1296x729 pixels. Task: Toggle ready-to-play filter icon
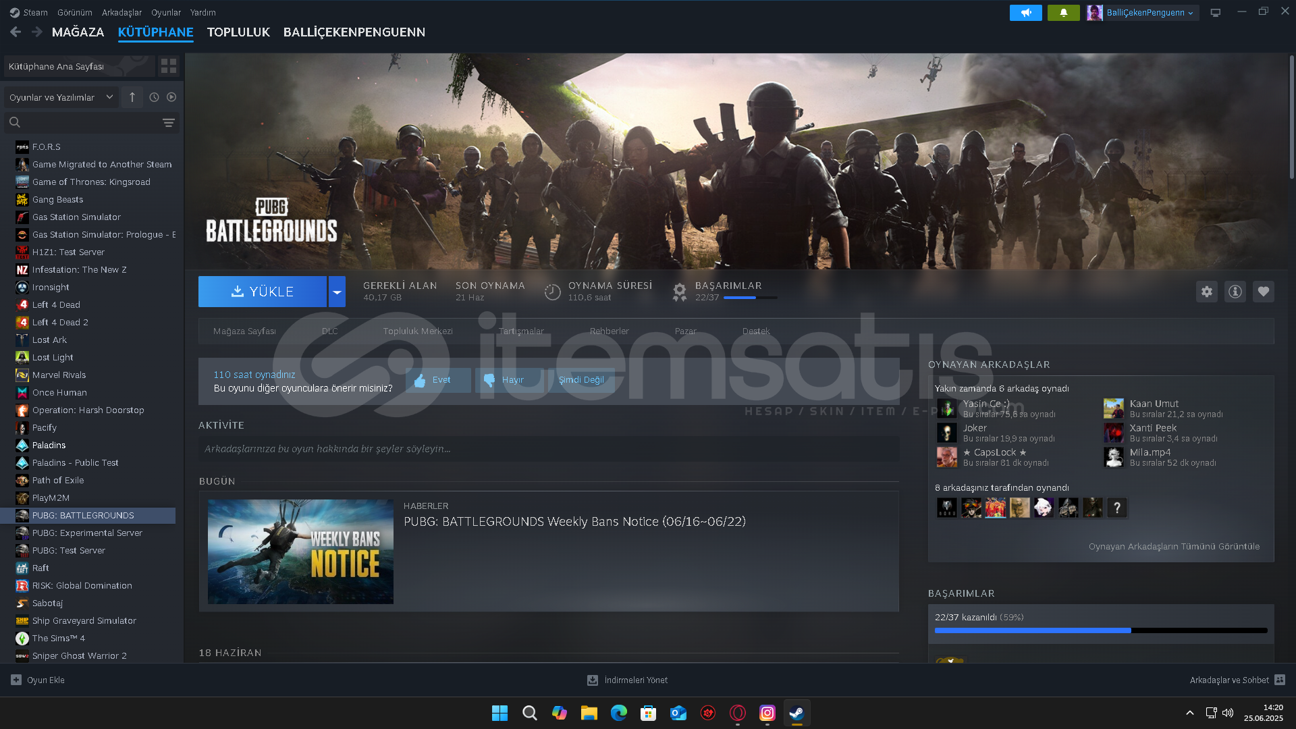point(171,97)
